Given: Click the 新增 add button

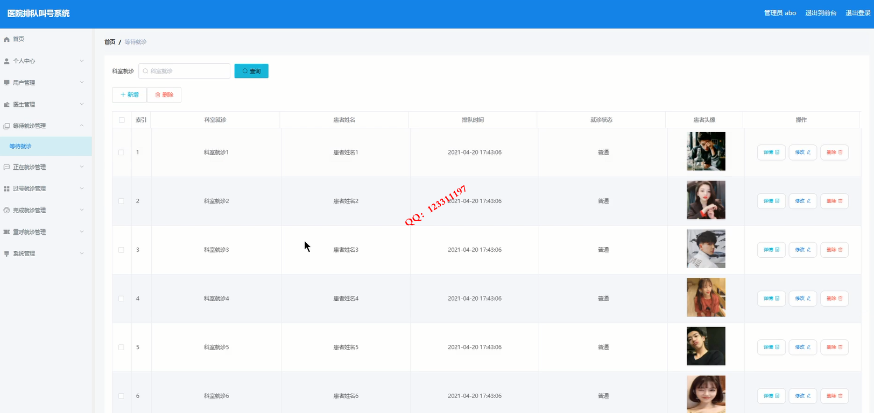Looking at the screenshot, I should coord(129,95).
